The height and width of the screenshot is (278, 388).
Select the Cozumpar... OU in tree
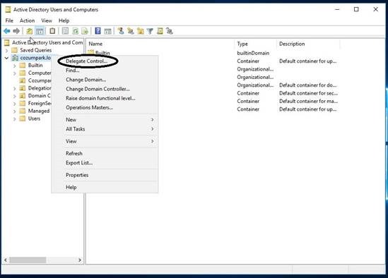pos(40,80)
